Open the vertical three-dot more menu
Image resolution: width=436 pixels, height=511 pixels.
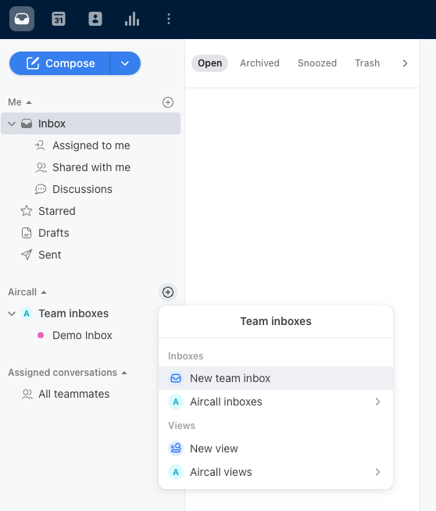[169, 19]
